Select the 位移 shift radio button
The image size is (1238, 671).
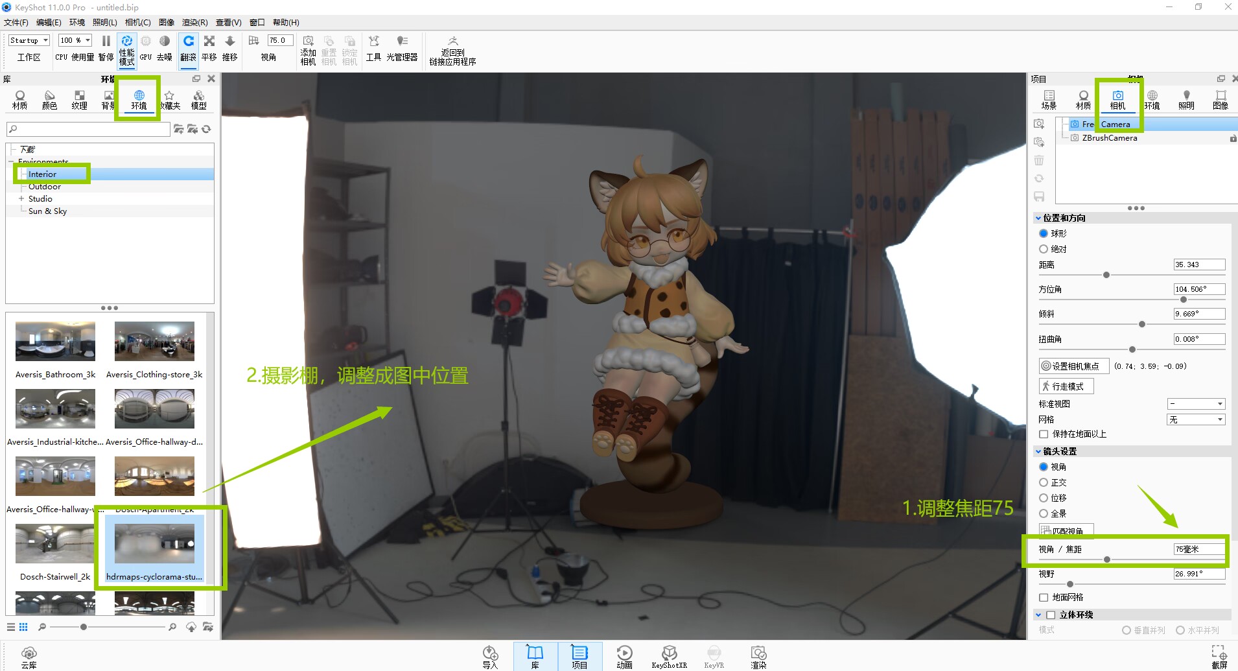point(1044,498)
